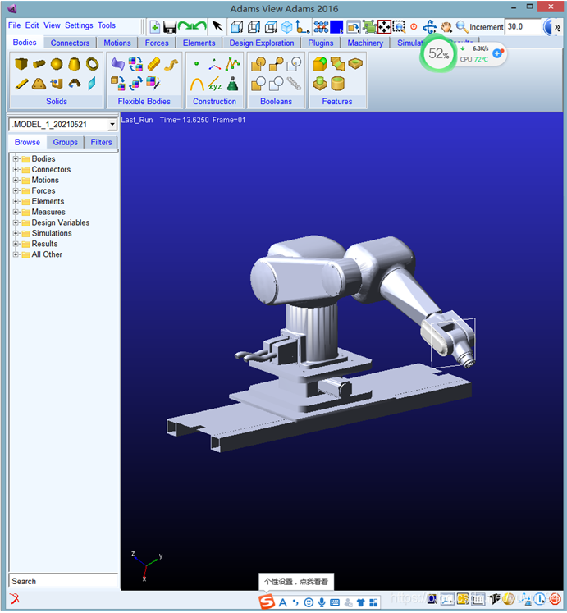Switch to the Forces ribbon tab

pyautogui.click(x=157, y=43)
